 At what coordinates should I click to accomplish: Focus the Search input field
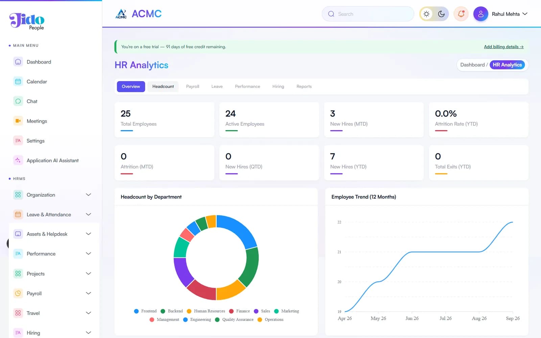368,14
